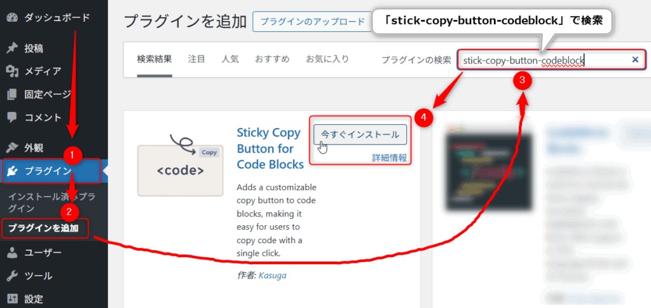651x308 pixels.
Task: Click the user icon beside ユーザー
Action: (x=12, y=253)
